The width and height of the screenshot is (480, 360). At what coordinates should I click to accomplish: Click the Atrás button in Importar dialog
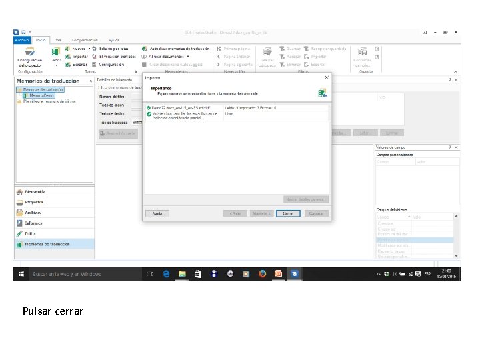(x=235, y=213)
